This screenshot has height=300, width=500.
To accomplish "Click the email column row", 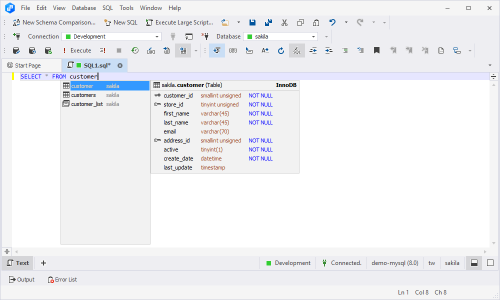I will coord(225,131).
